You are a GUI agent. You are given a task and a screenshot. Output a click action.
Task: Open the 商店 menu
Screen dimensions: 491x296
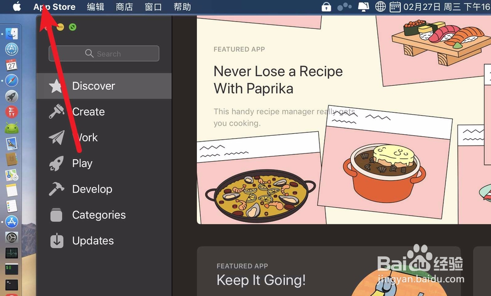[x=124, y=7]
